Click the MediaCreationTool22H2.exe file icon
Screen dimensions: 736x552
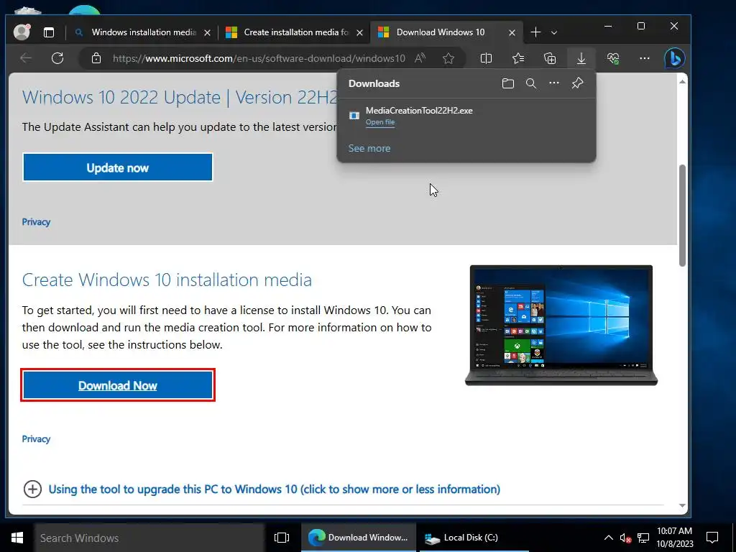point(354,116)
